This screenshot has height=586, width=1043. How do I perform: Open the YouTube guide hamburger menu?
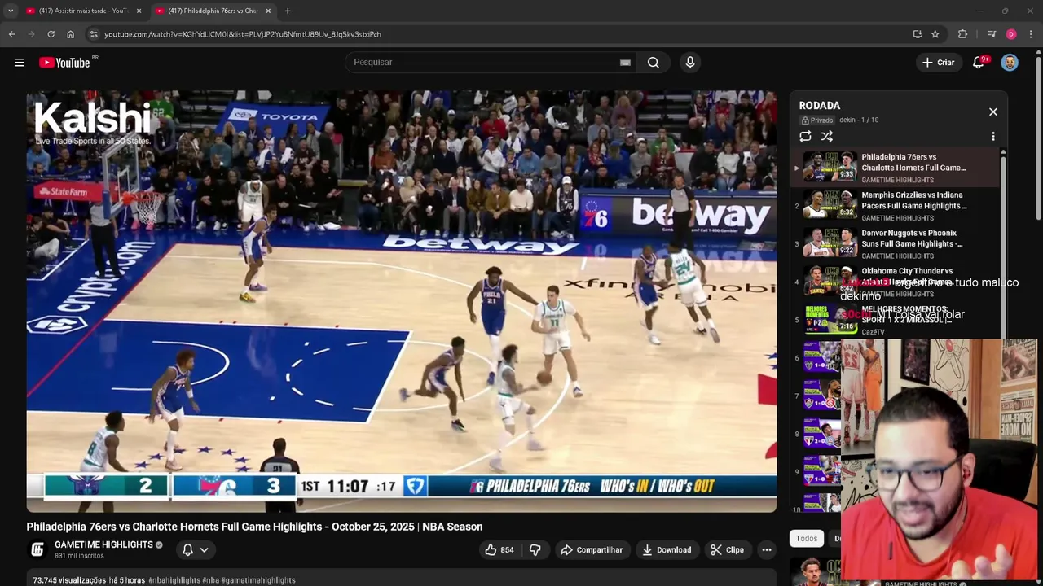coord(20,63)
